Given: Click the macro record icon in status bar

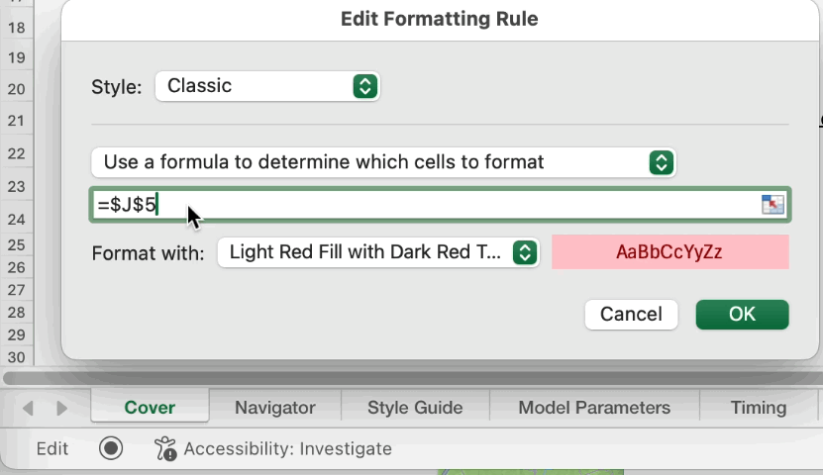Looking at the screenshot, I should click(x=111, y=448).
